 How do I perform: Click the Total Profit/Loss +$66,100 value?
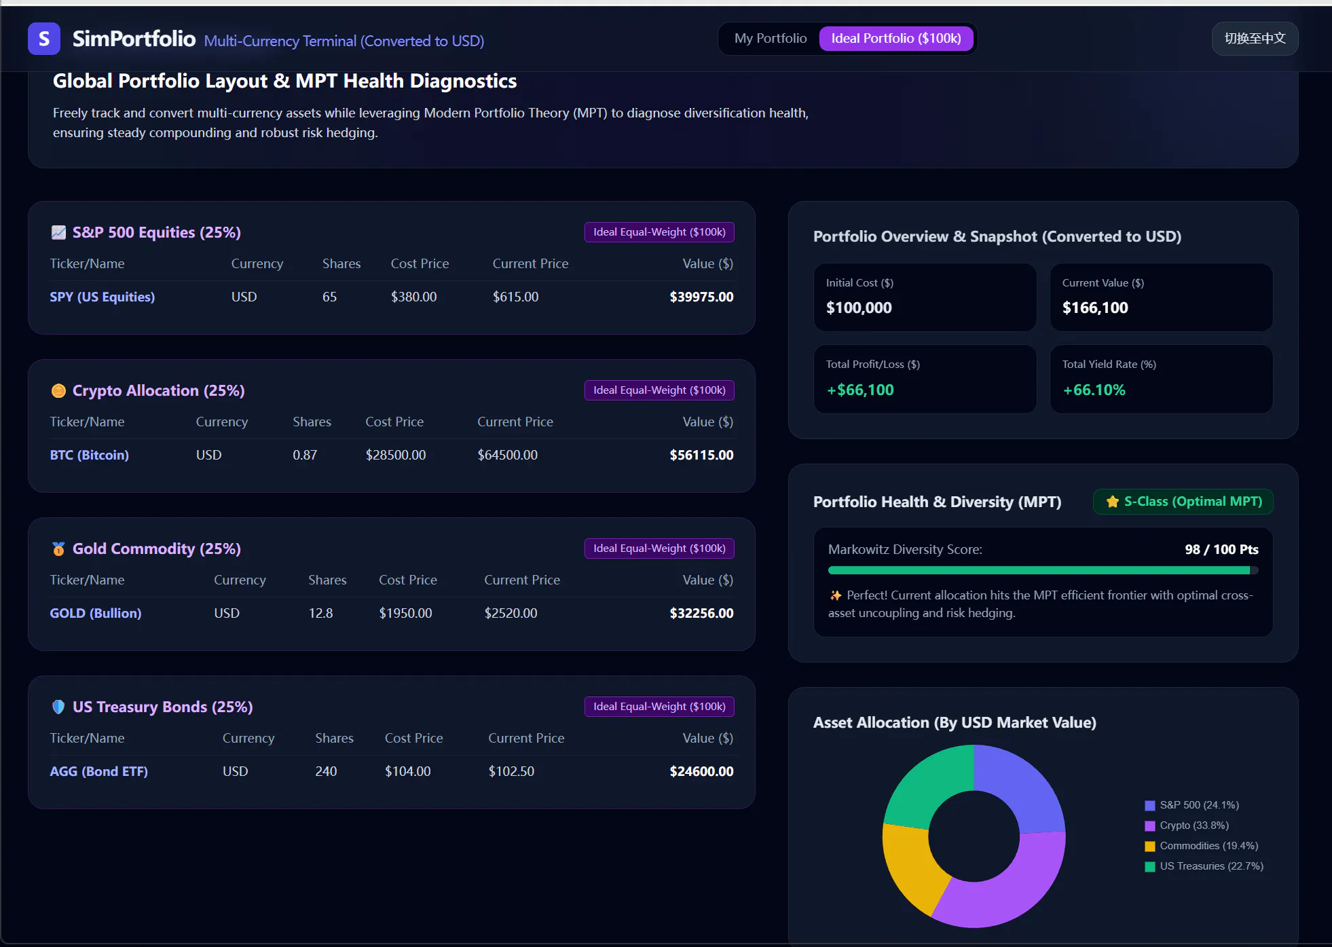860,390
